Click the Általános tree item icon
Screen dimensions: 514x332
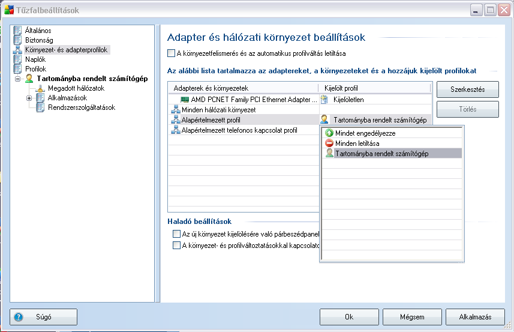pyautogui.click(x=17, y=31)
